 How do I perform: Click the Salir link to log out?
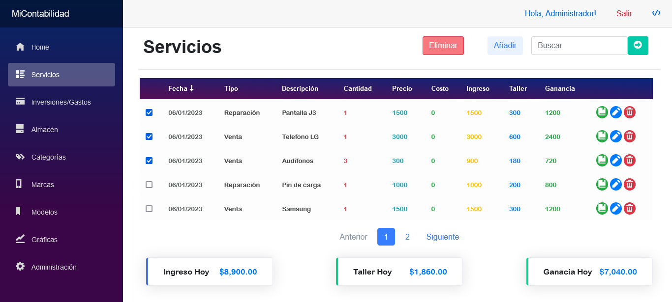coord(624,13)
